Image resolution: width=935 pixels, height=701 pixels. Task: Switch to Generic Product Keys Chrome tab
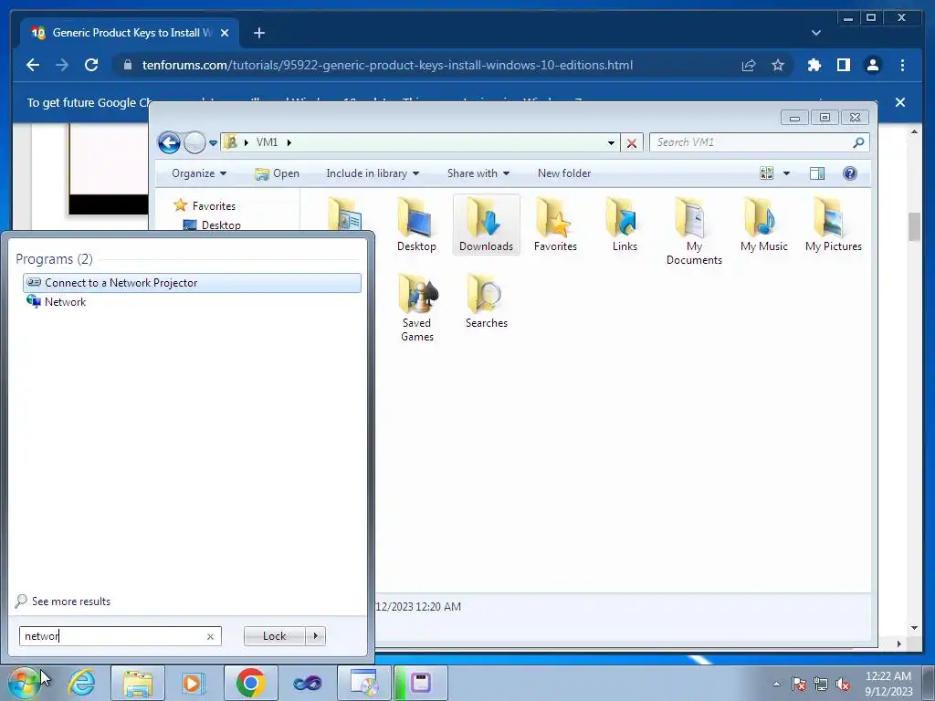130,33
